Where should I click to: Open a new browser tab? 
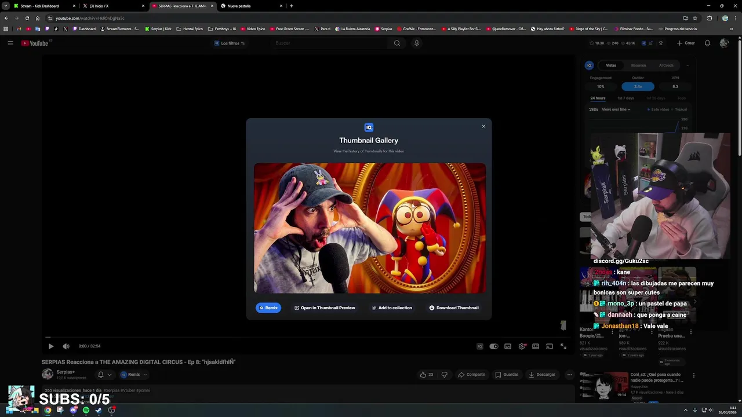pos(291,6)
